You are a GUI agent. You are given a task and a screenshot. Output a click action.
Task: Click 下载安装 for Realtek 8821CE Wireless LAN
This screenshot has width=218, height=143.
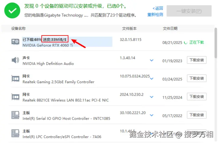[197, 97]
